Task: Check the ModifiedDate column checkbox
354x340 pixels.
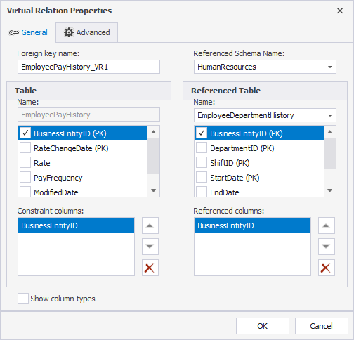Action: tap(25, 192)
